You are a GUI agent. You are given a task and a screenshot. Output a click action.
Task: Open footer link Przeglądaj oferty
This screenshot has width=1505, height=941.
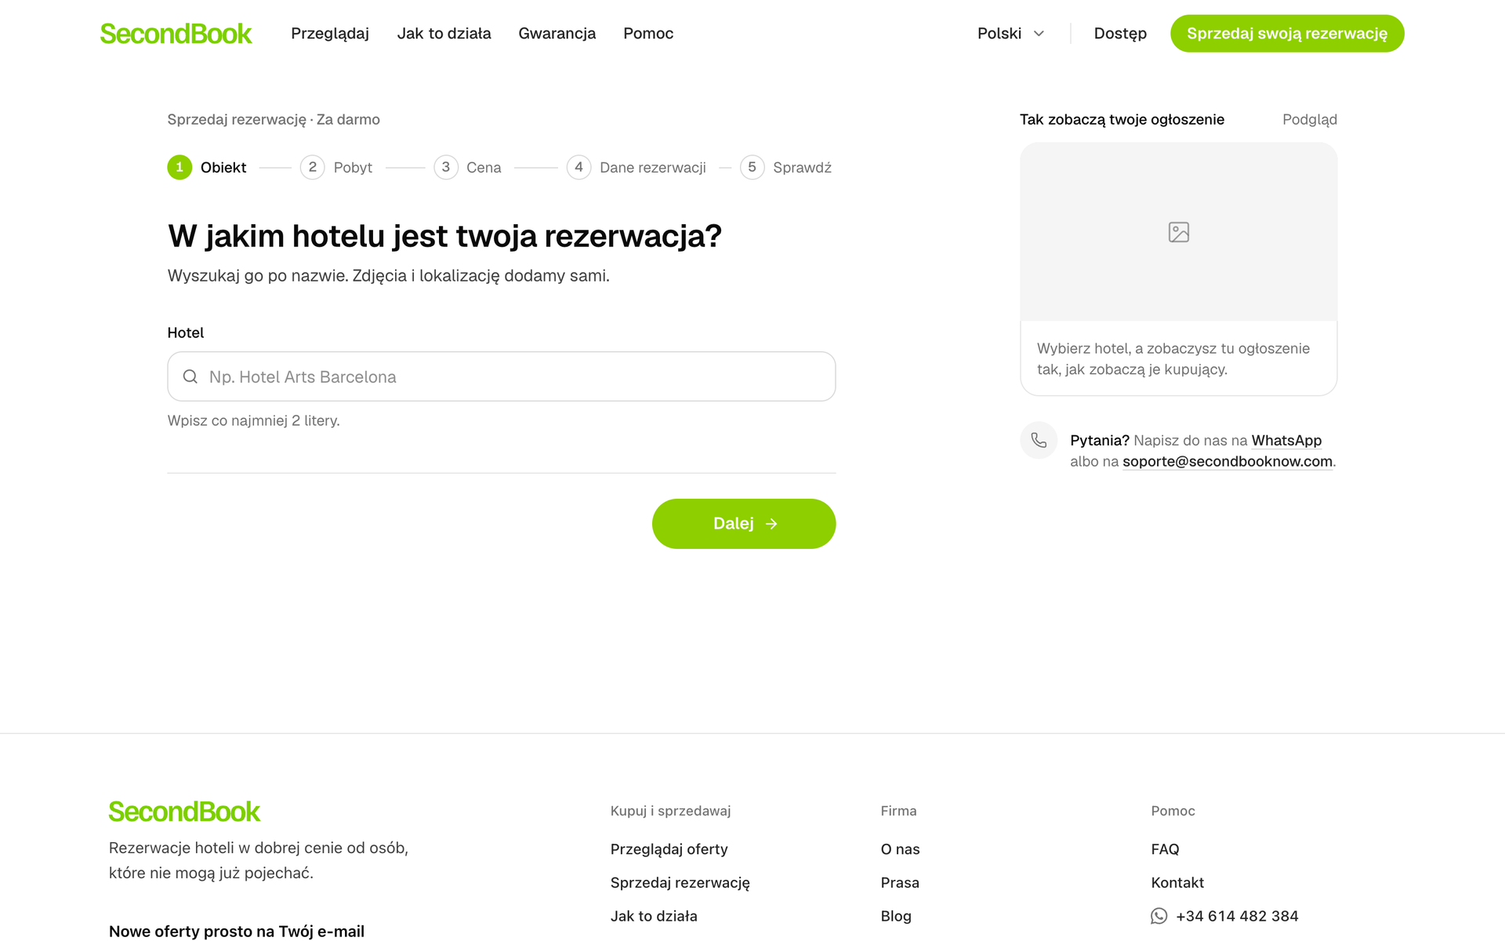(669, 849)
